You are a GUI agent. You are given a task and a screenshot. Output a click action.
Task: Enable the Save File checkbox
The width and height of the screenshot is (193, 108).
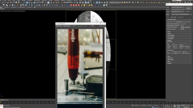tap(185, 12)
